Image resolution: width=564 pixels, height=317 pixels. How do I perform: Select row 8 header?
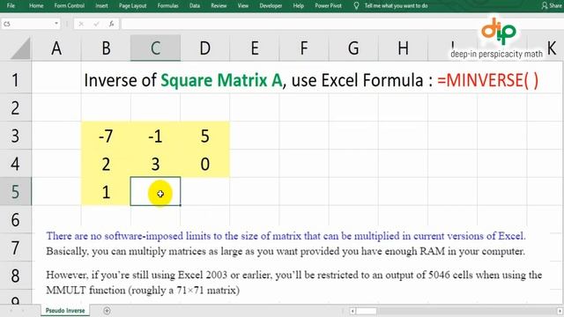click(15, 276)
